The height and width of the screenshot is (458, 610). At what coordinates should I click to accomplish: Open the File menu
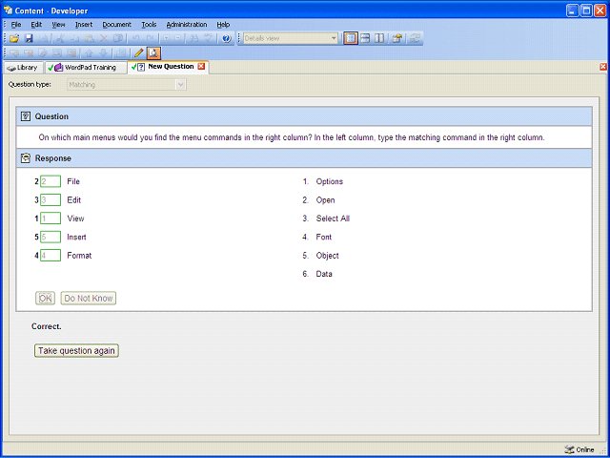[x=16, y=25]
